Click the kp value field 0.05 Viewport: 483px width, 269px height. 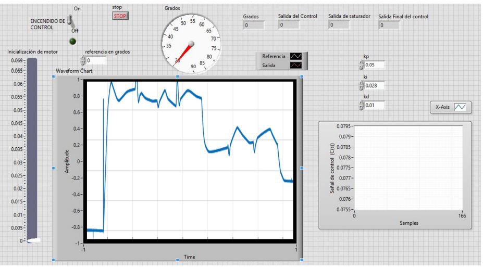point(374,65)
